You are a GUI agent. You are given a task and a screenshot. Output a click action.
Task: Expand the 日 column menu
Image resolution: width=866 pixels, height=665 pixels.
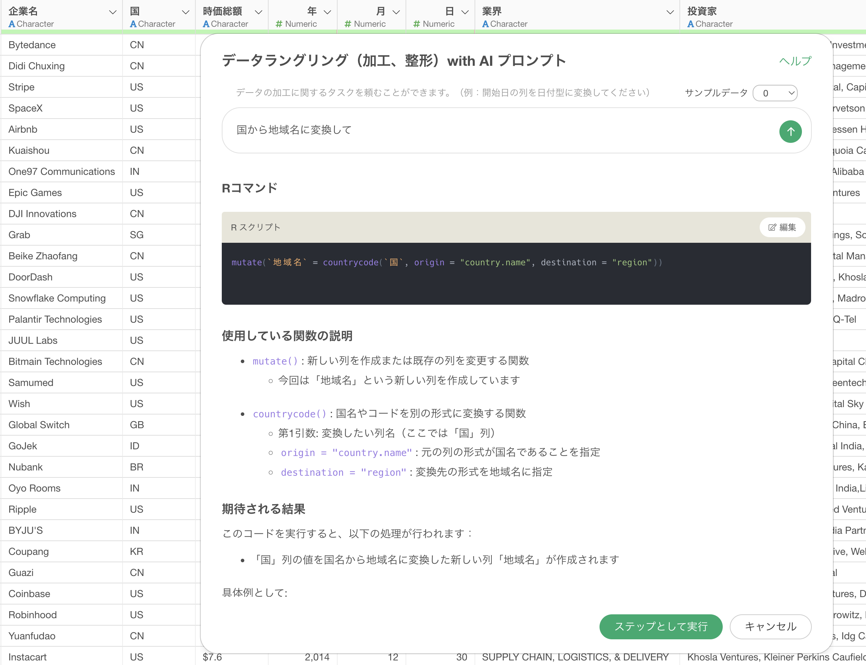[x=465, y=12]
